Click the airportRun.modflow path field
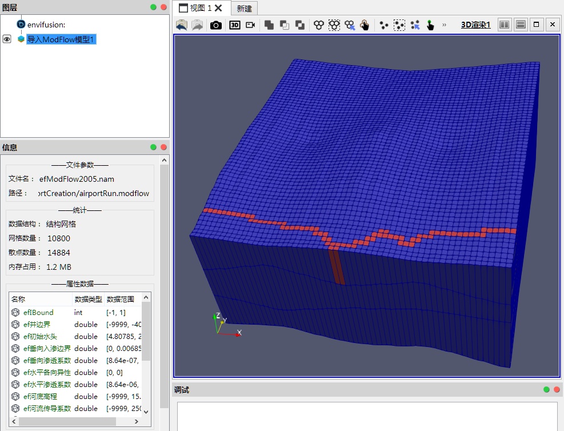This screenshot has width=564, height=431. point(94,193)
